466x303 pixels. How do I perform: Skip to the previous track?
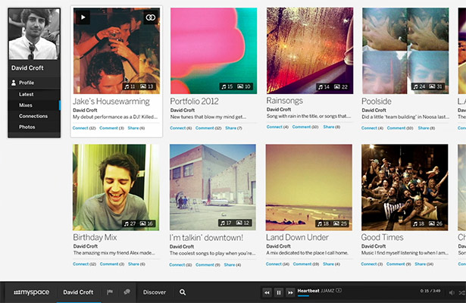267,292
